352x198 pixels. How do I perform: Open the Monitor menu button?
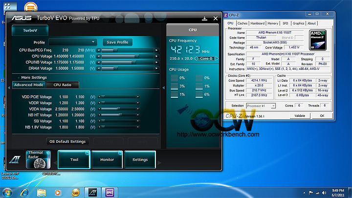point(107,159)
